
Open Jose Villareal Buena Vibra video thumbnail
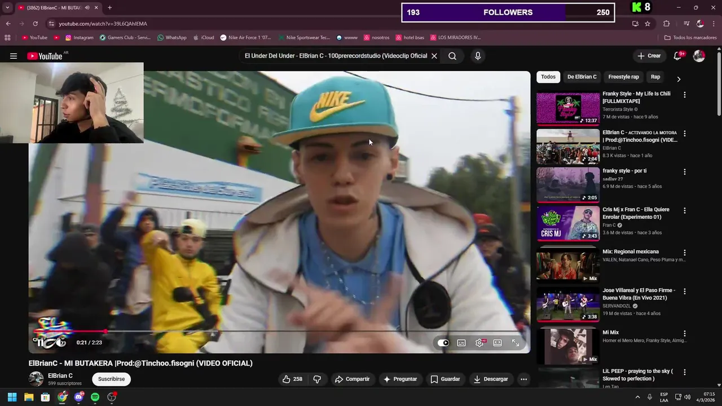point(567,304)
